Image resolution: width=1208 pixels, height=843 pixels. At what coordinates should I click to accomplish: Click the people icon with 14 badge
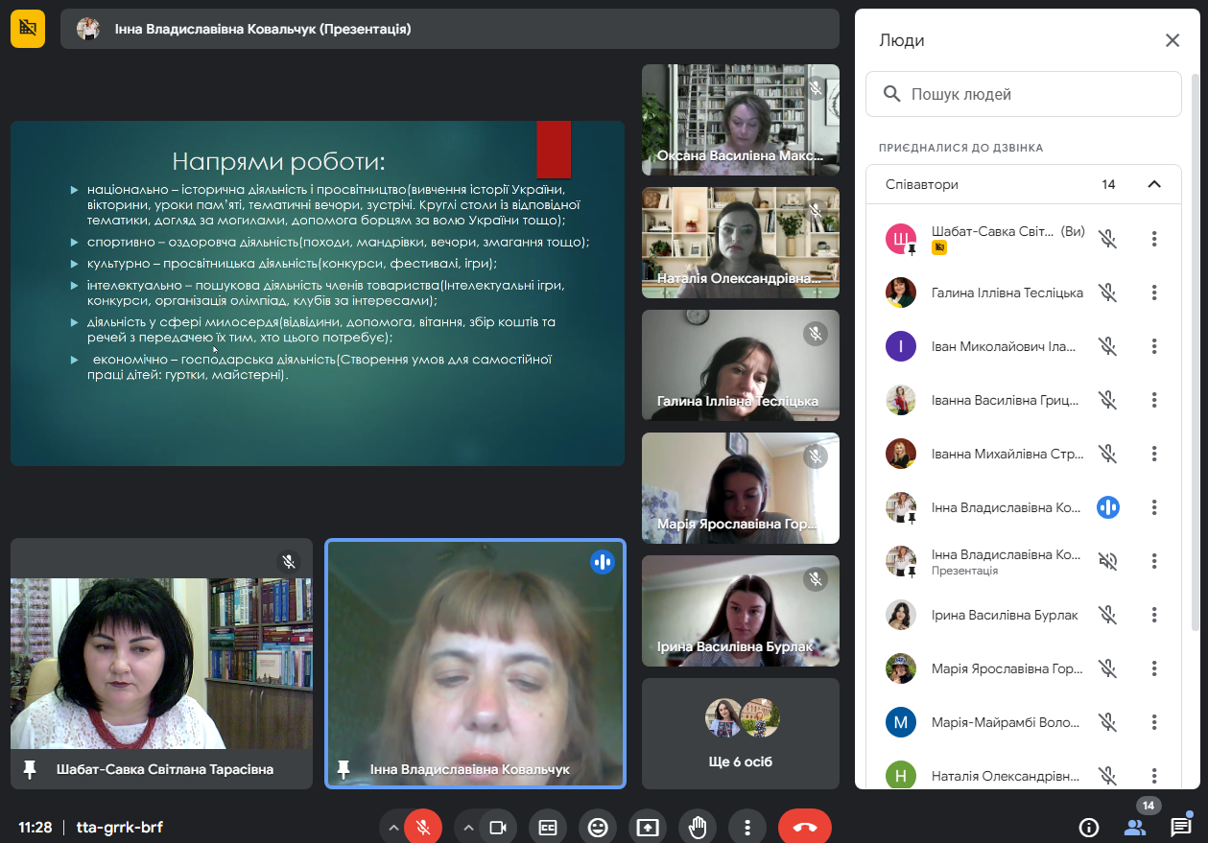click(1135, 827)
